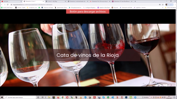Close the 'Curso 2 – My Blog' tab
The width and height of the screenshot is (177, 99).
click(65, 1)
